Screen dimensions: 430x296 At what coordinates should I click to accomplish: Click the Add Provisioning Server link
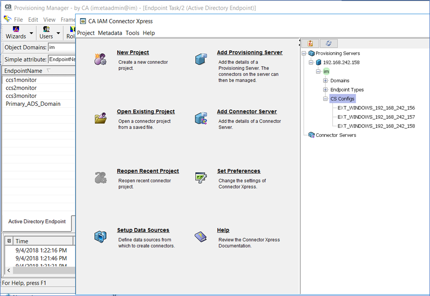tap(250, 52)
